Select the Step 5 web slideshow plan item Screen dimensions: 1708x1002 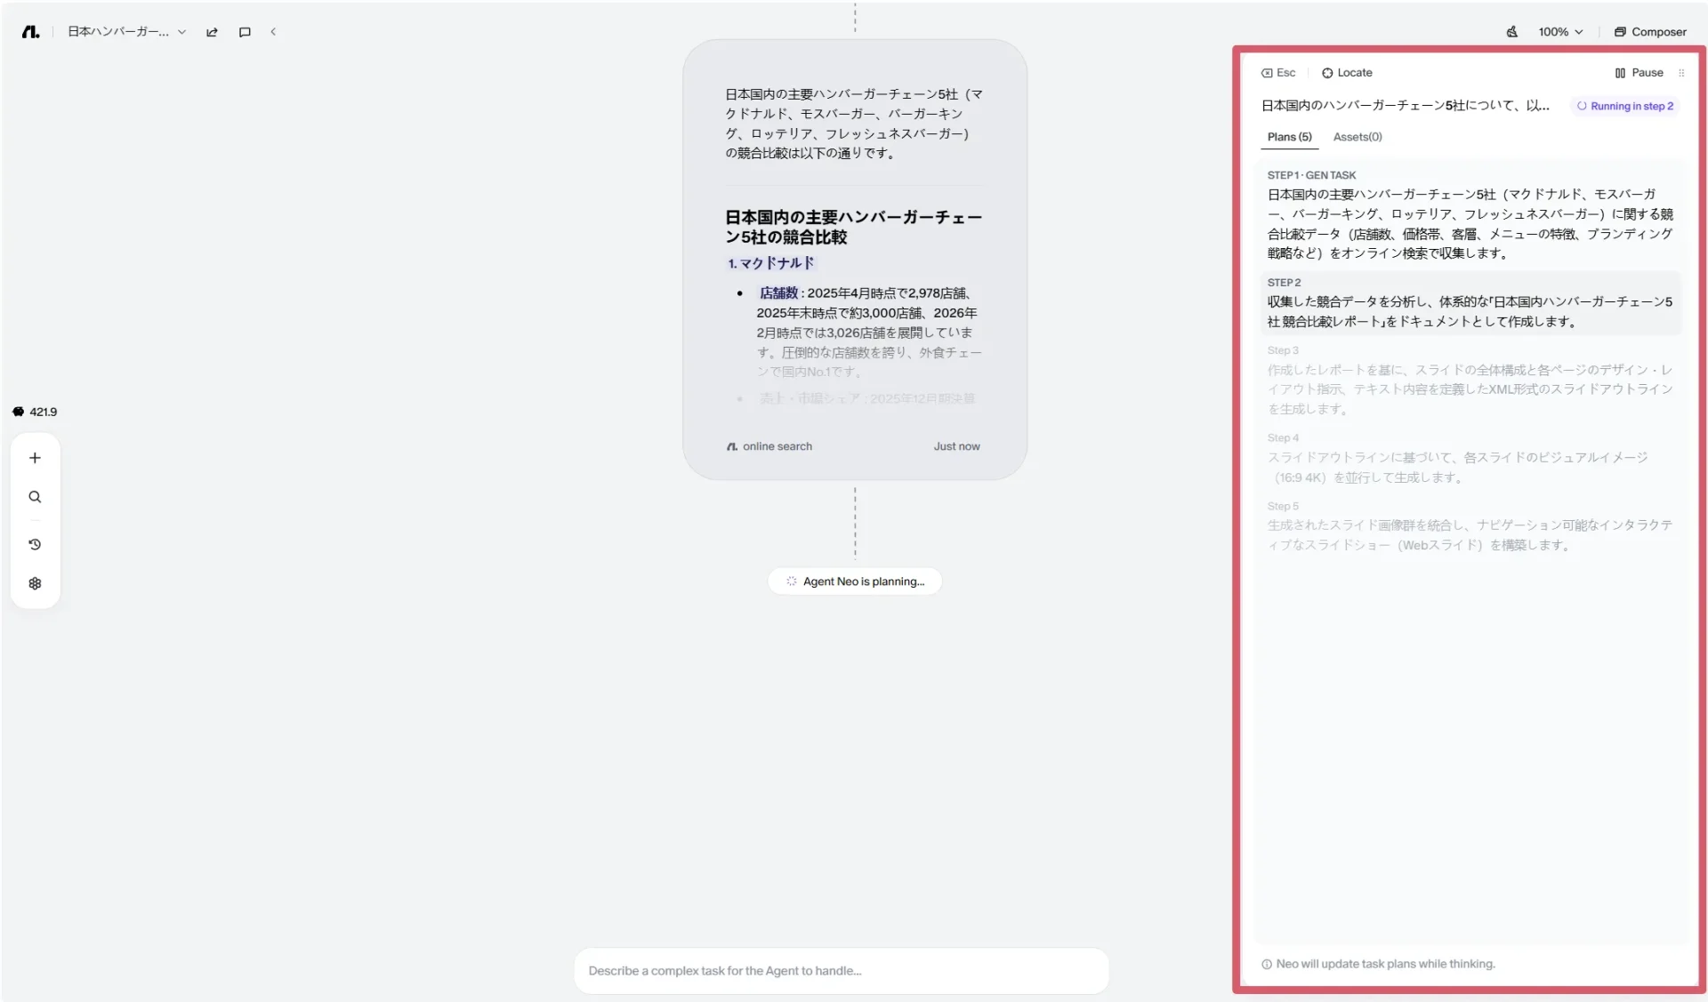coord(1470,525)
